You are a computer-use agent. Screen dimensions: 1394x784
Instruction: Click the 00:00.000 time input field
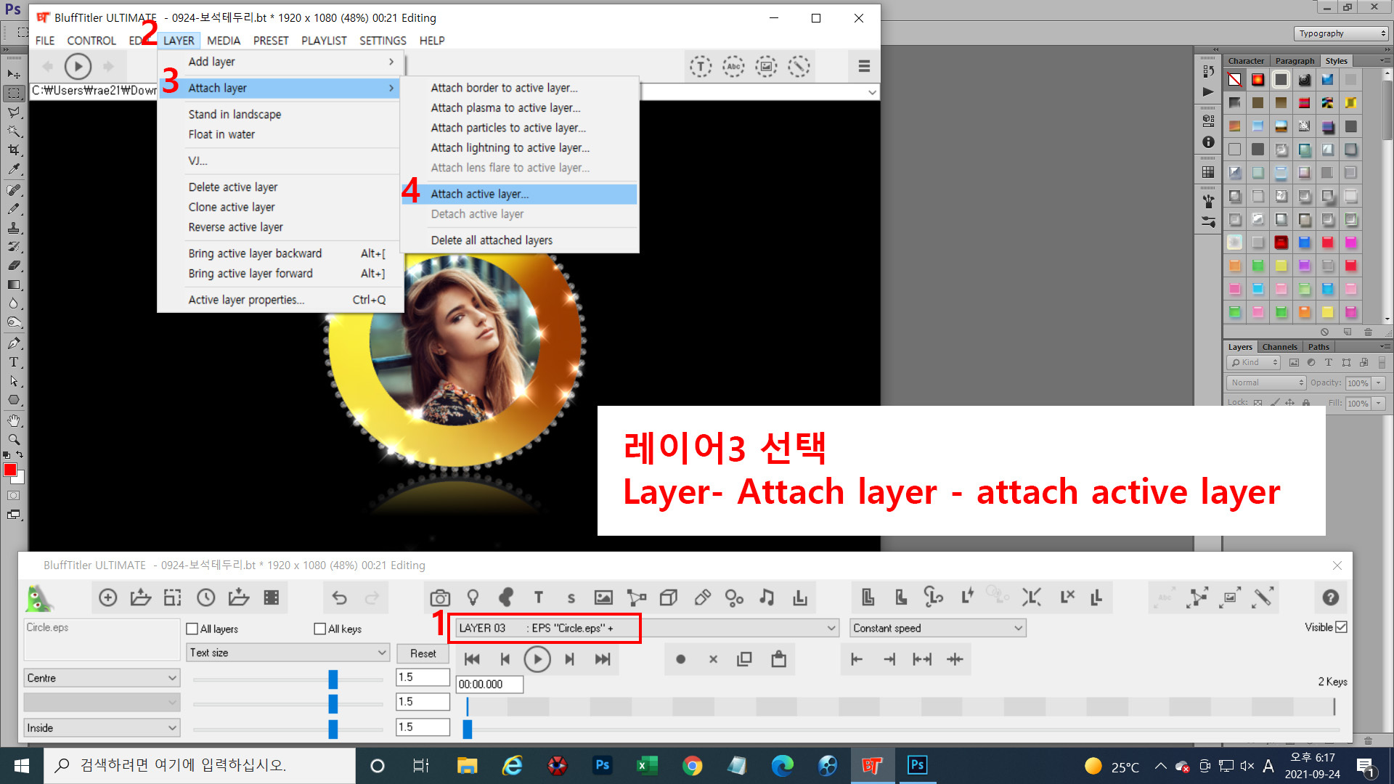pos(489,684)
